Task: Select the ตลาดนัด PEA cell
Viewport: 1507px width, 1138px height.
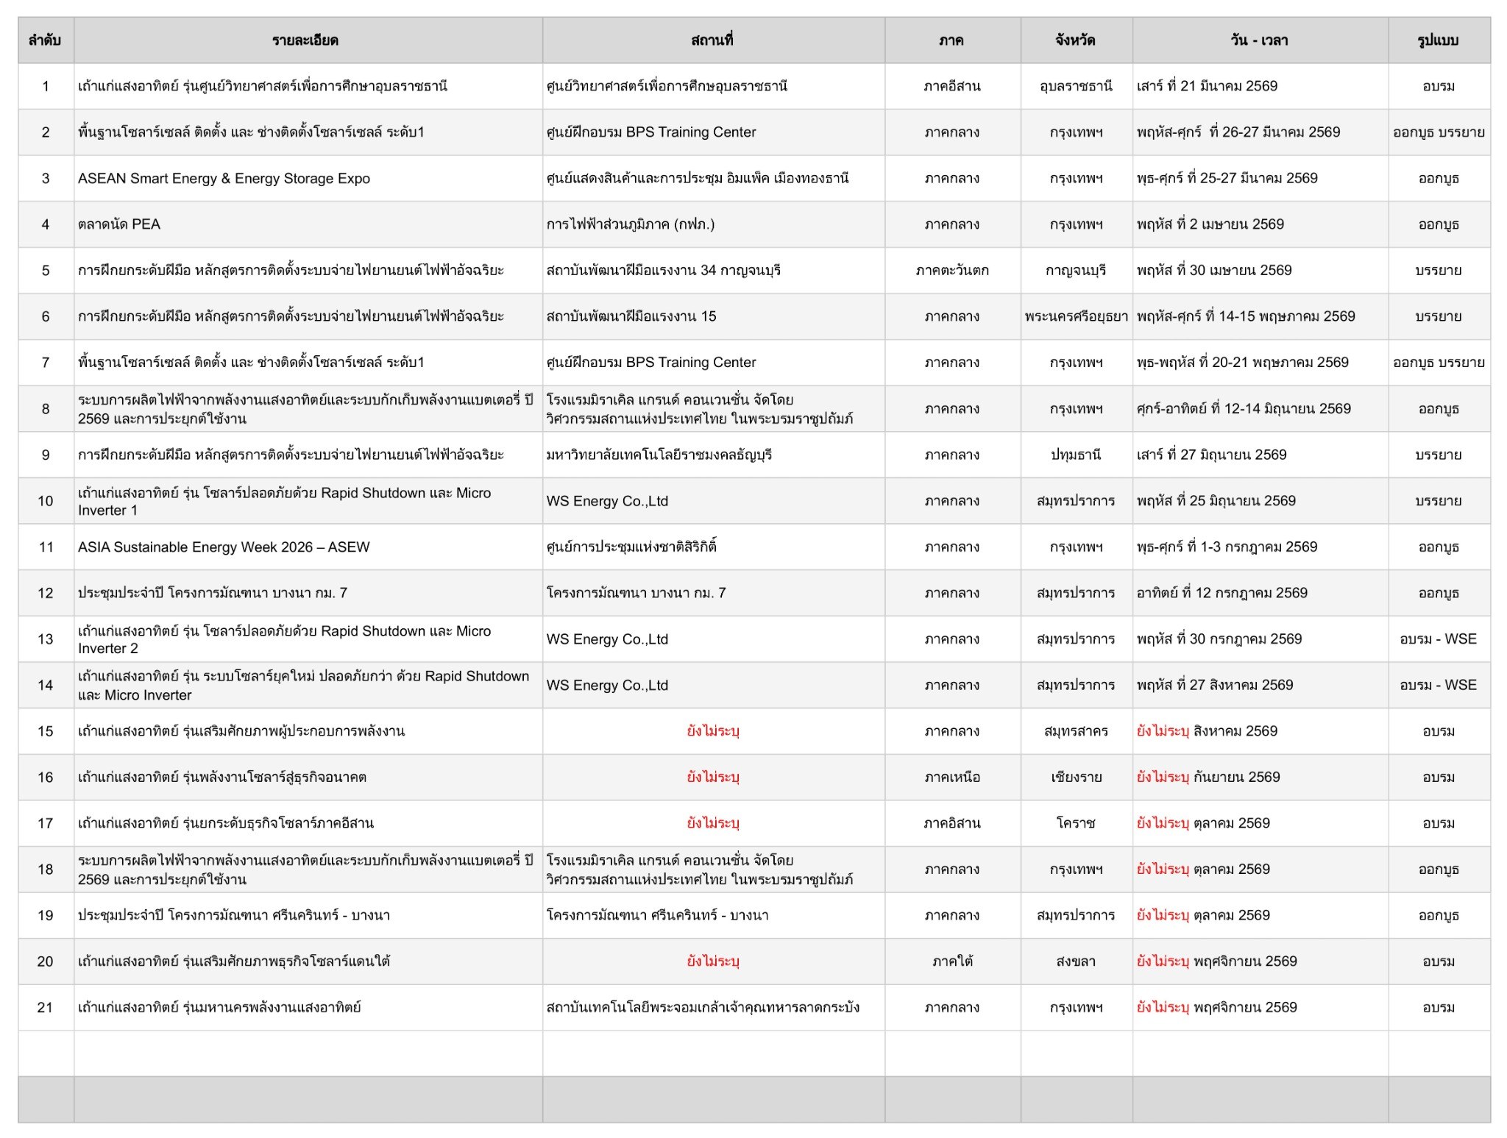Action: [x=308, y=224]
